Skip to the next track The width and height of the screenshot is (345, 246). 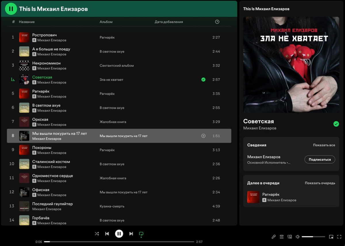[x=131, y=234]
